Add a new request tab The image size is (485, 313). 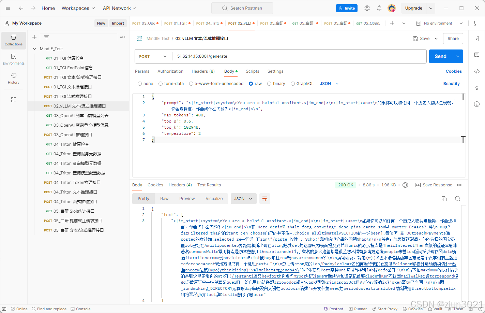tap(392, 23)
